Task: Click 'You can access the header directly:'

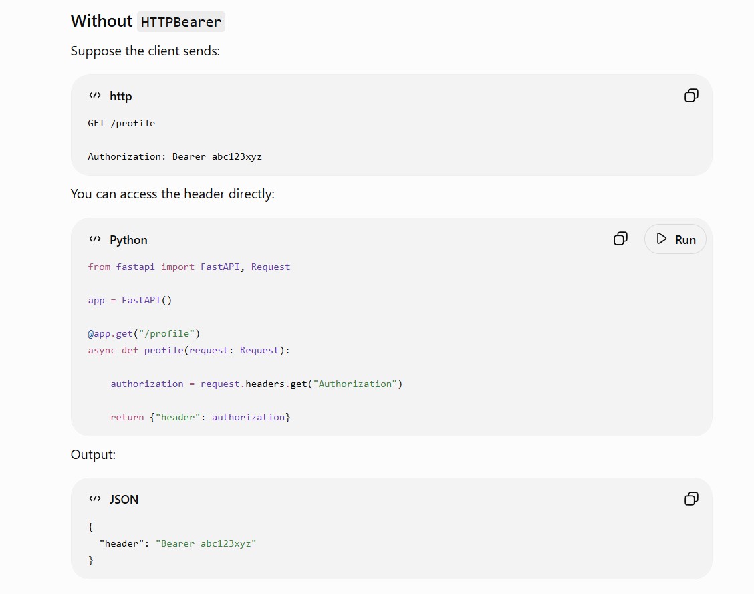Action: coord(172,194)
